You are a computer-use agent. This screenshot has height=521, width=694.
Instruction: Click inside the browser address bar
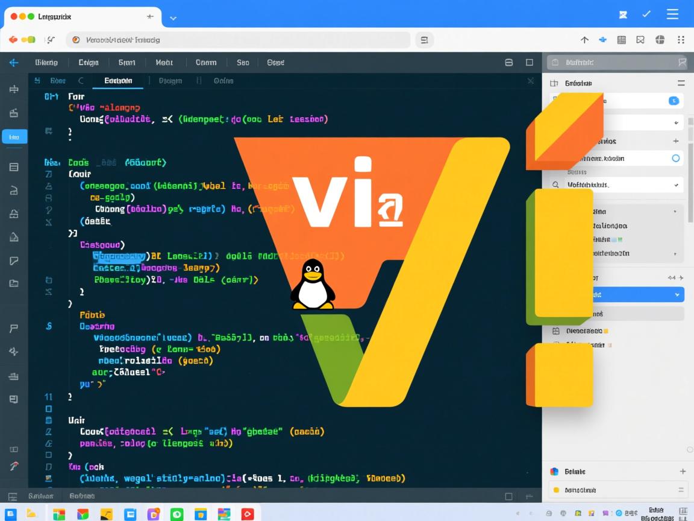[x=241, y=39]
